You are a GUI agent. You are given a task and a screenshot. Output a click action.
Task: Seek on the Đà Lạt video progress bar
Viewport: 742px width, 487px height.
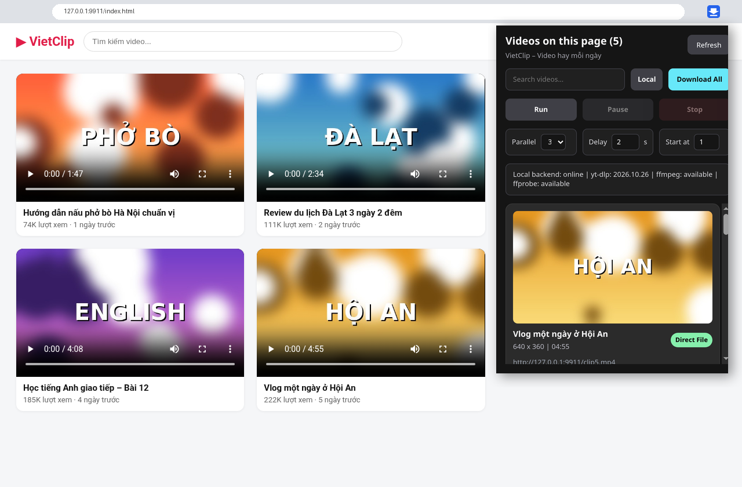[x=370, y=189]
